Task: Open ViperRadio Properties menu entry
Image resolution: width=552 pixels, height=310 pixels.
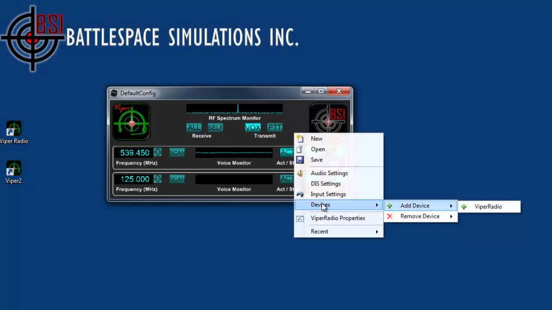Action: coord(339,218)
